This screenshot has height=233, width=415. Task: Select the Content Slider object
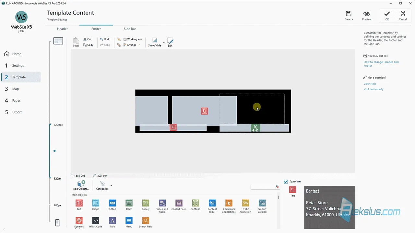point(212,206)
